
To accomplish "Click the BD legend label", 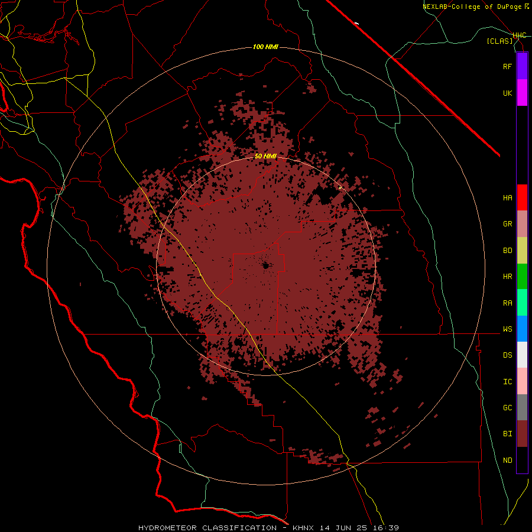I will (507, 251).
